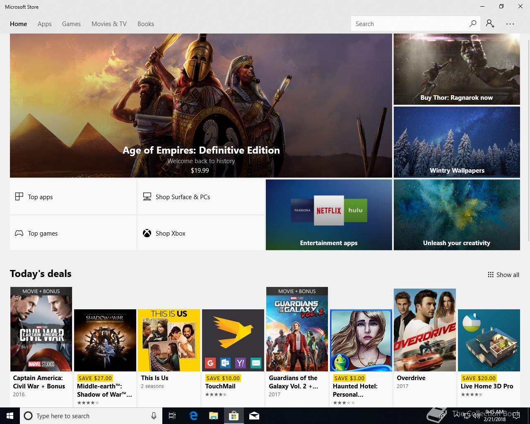The width and height of the screenshot is (530, 424).
Task: Click the Shop Surface & PCs laptop icon
Action: (x=147, y=197)
